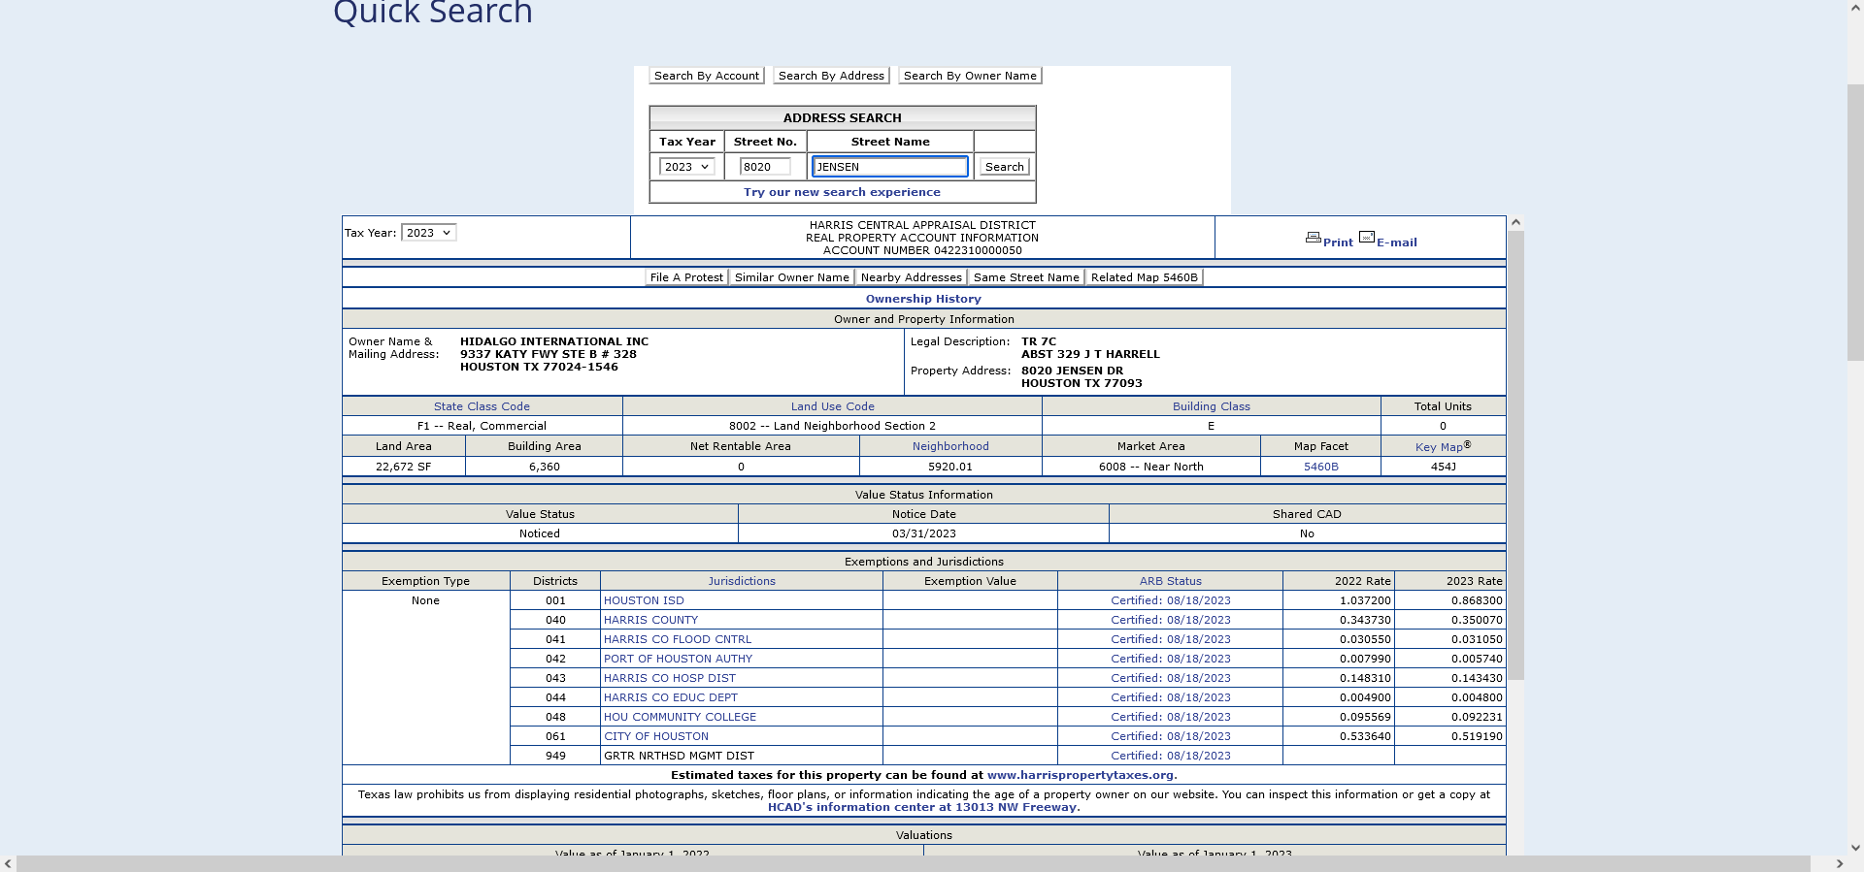Select Search By Address tab

[831, 76]
